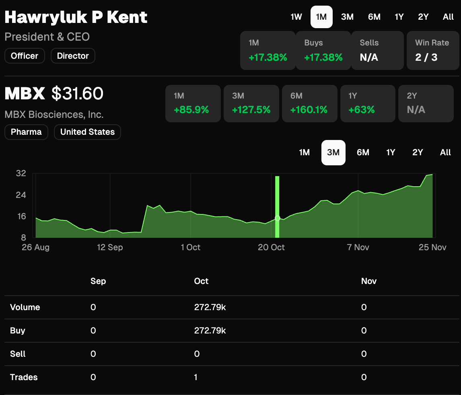Choose the 1Y insider performance range
The image size is (461, 395).
click(x=399, y=17)
